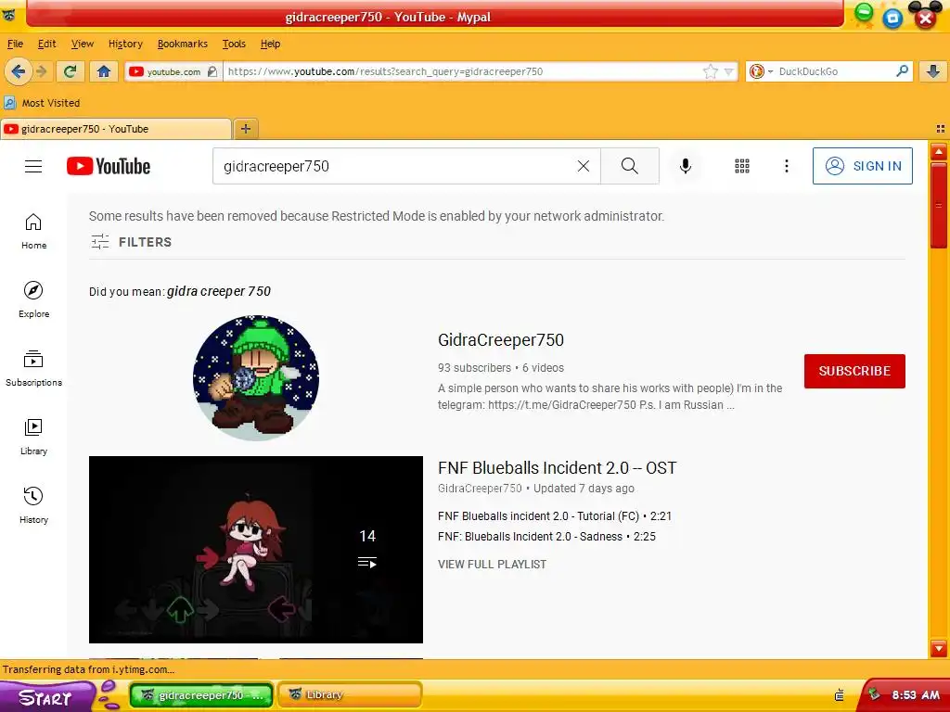The width and height of the screenshot is (950, 712).
Task: Open the View menu
Action: pyautogui.click(x=83, y=44)
